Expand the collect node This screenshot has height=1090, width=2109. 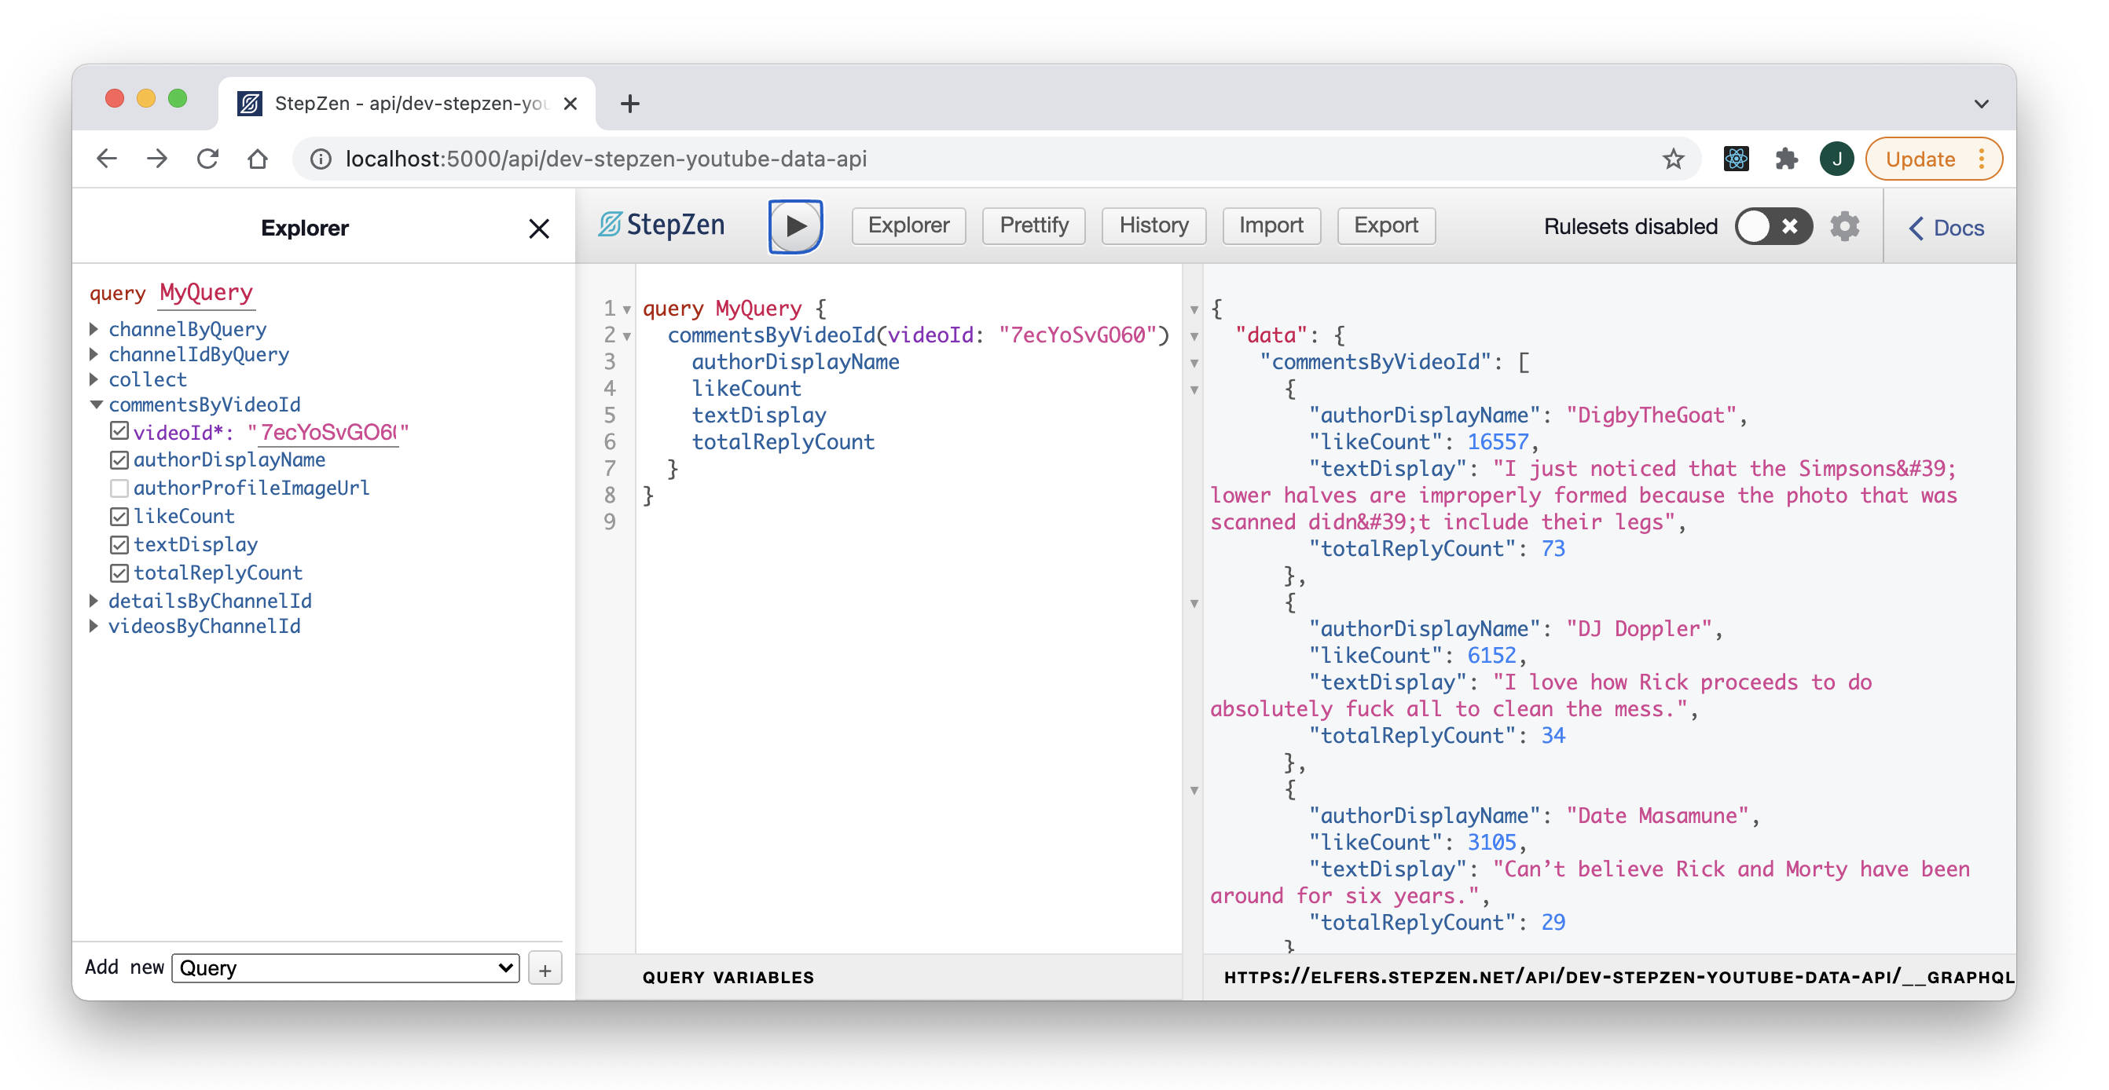(94, 379)
